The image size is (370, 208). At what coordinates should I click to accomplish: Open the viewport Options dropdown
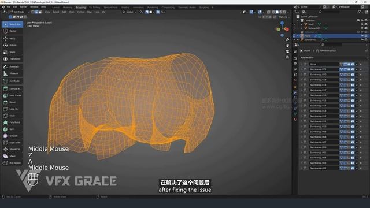pos(284,17)
